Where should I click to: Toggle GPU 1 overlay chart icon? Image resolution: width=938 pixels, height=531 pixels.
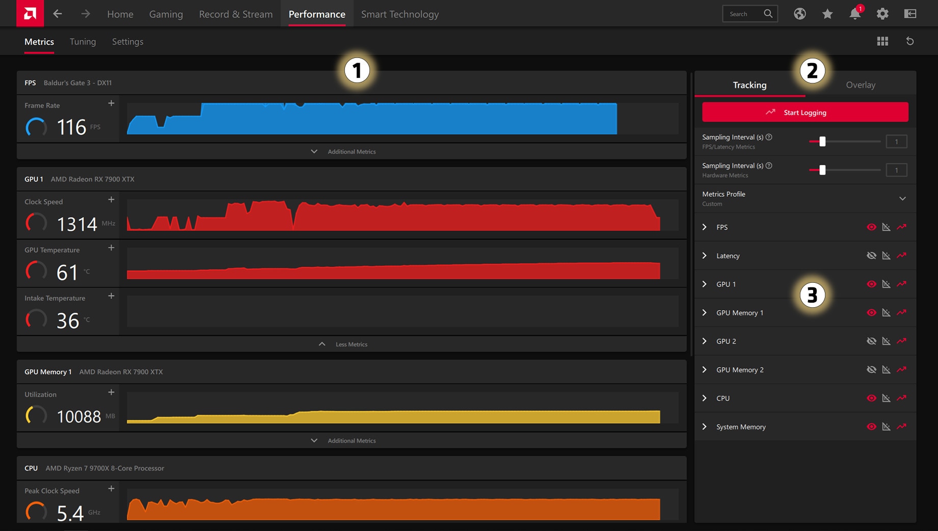887,284
